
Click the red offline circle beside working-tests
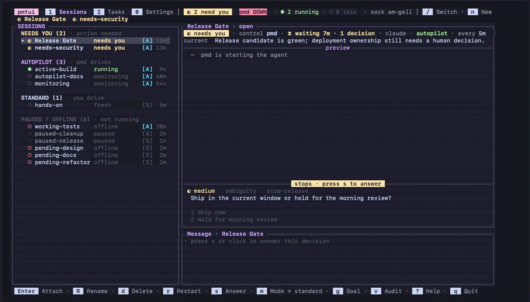(30, 127)
